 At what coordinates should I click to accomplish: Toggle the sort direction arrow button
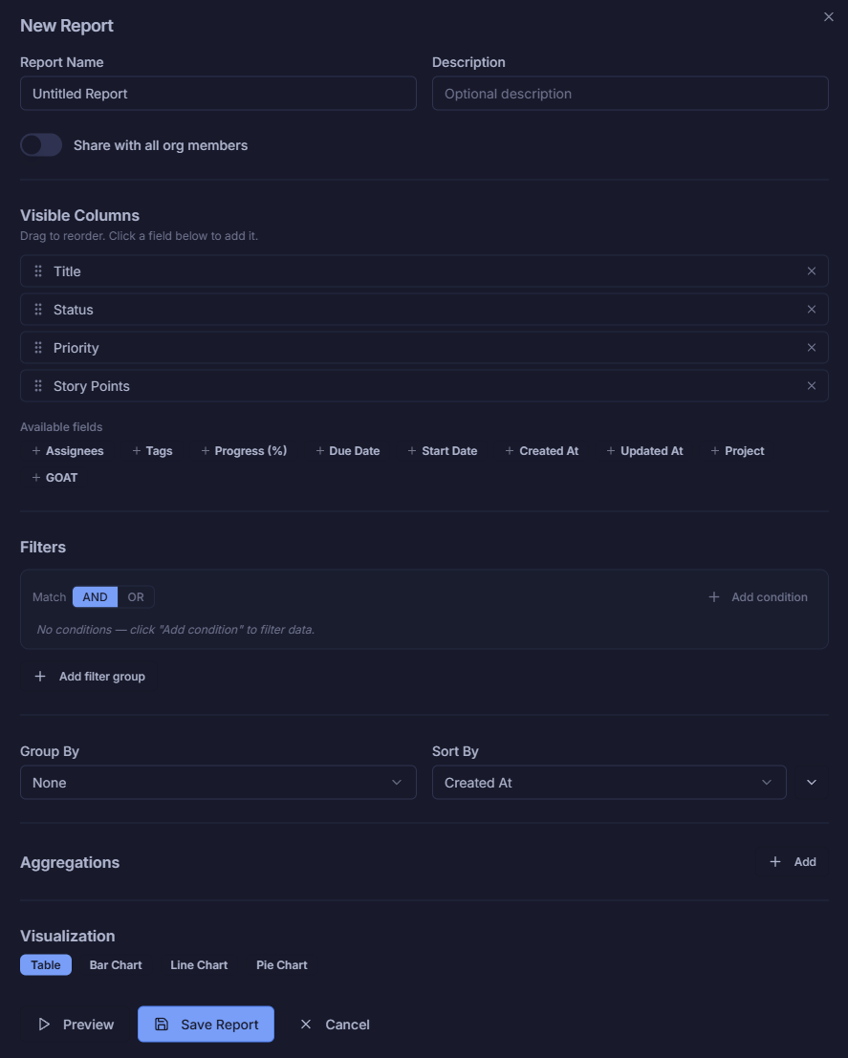click(x=812, y=783)
